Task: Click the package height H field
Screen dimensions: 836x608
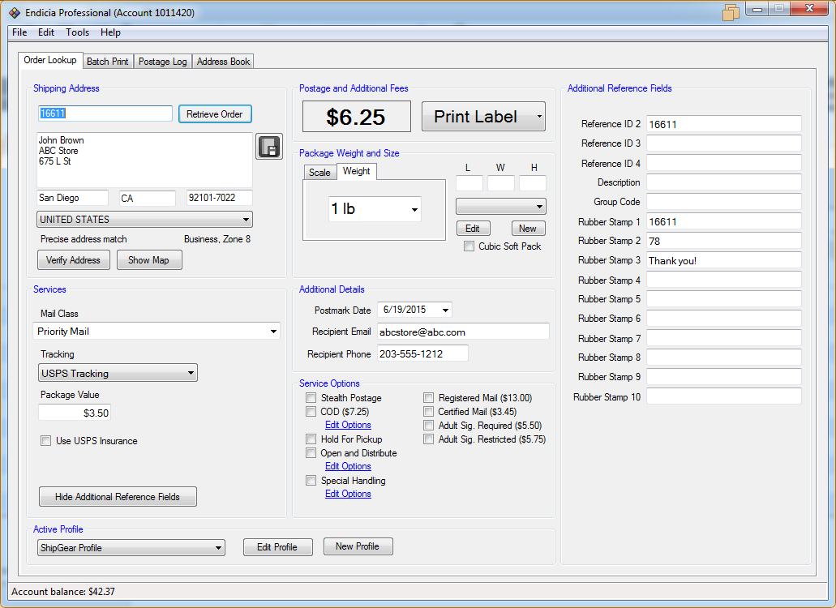Action: click(533, 183)
